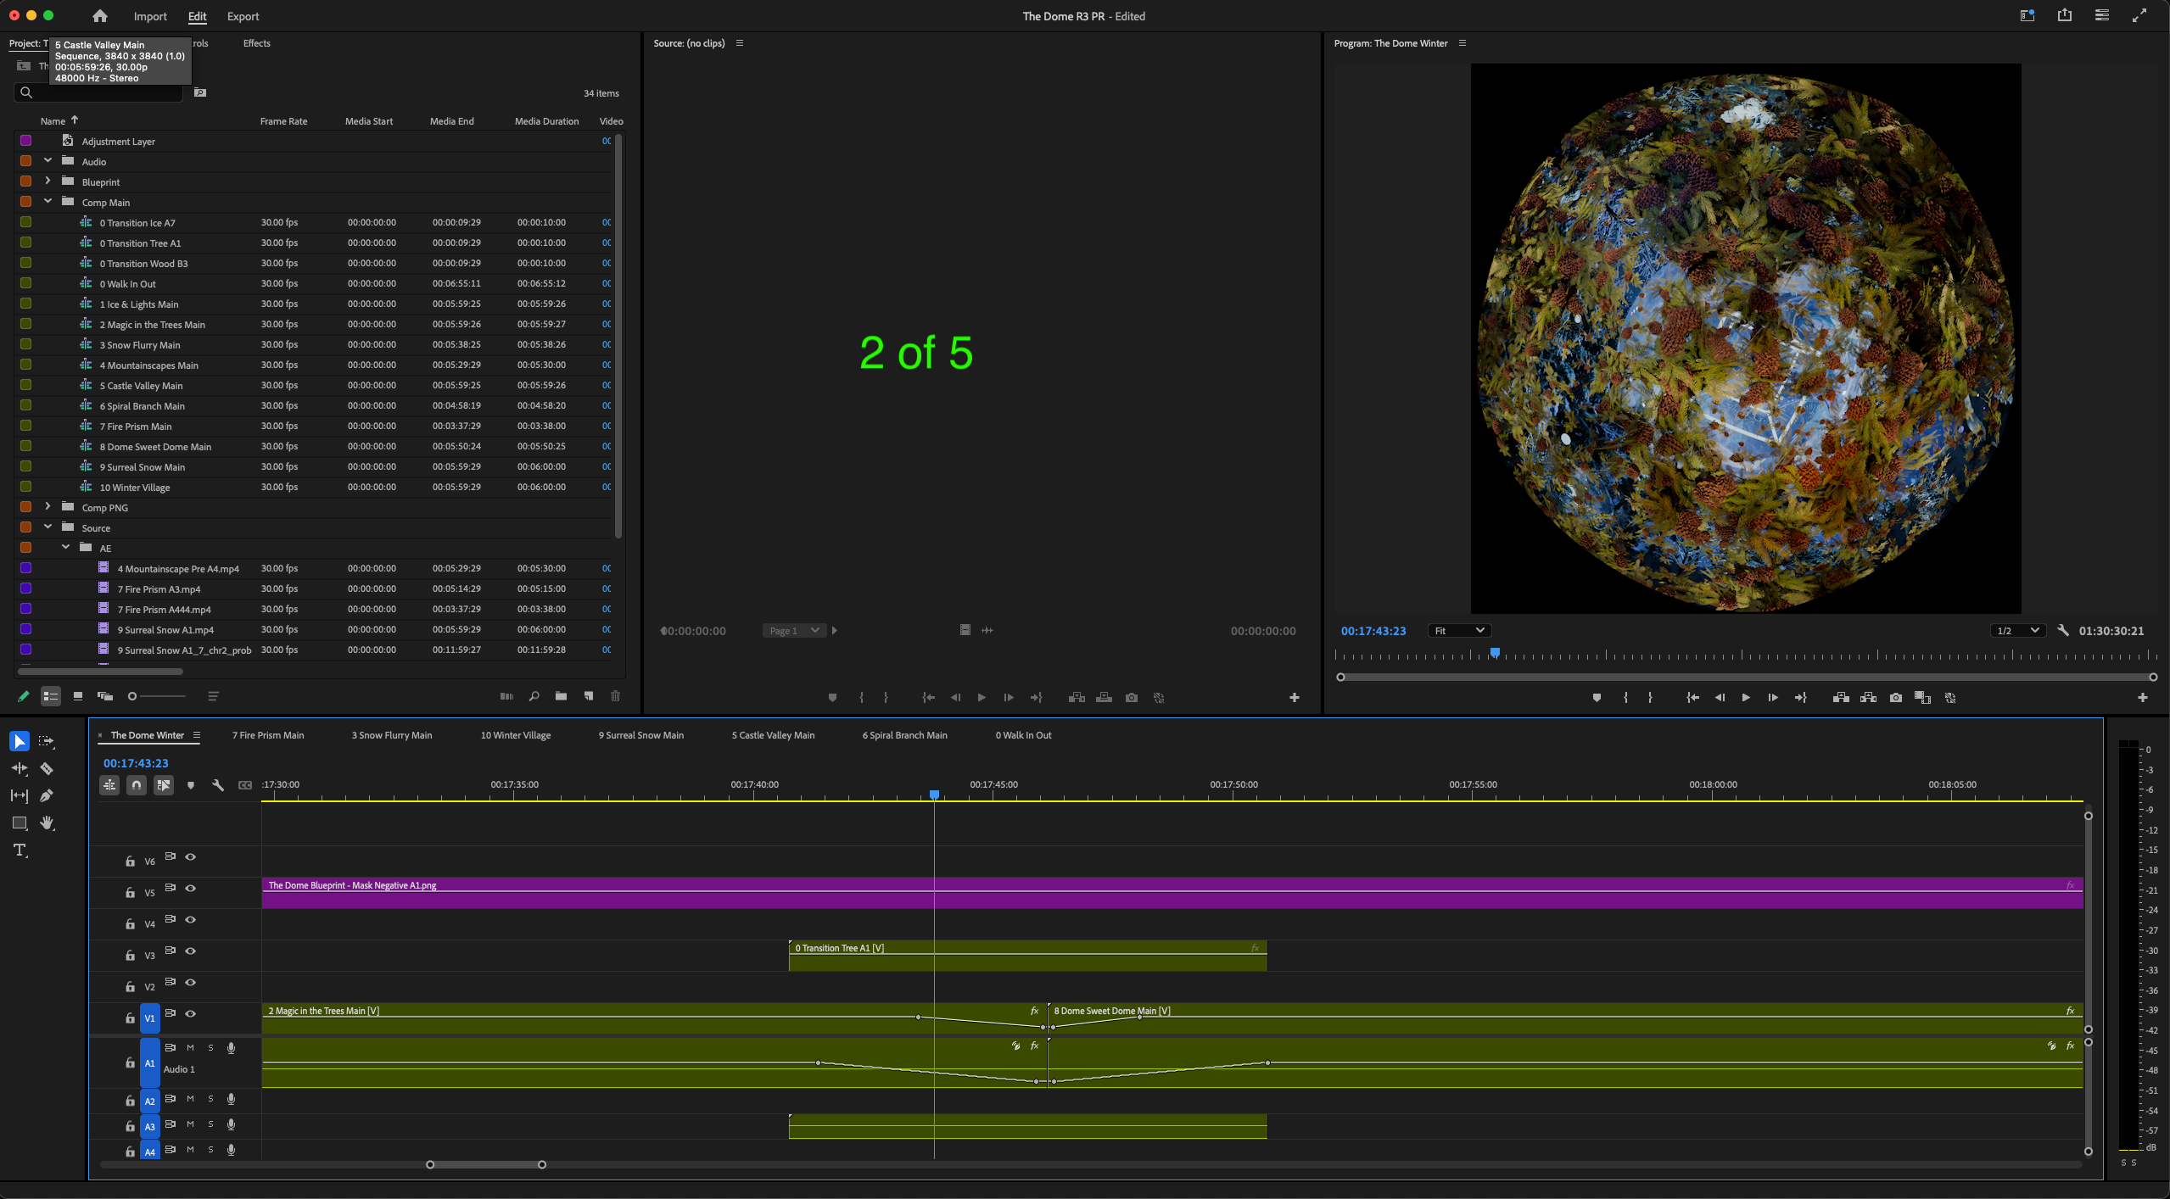The width and height of the screenshot is (2170, 1199).
Task: Toggle Snap in Timeline magnet icon
Action: [137, 785]
